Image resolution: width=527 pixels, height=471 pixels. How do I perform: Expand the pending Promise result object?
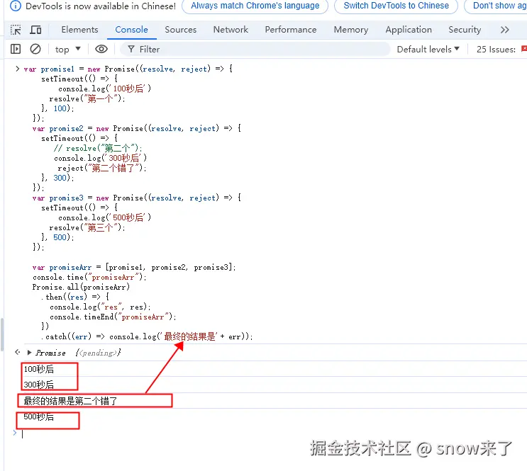30,353
